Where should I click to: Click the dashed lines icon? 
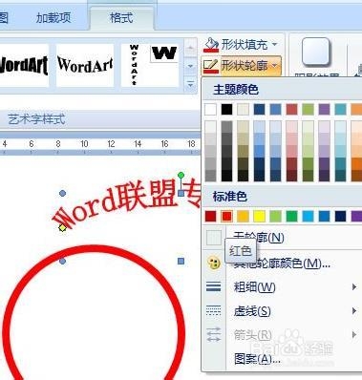coord(214,310)
